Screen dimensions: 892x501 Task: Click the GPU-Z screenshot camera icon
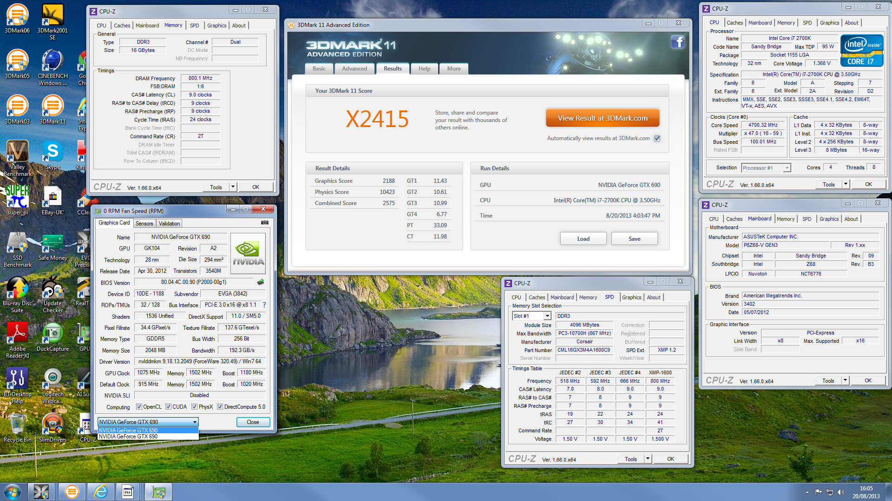264,223
